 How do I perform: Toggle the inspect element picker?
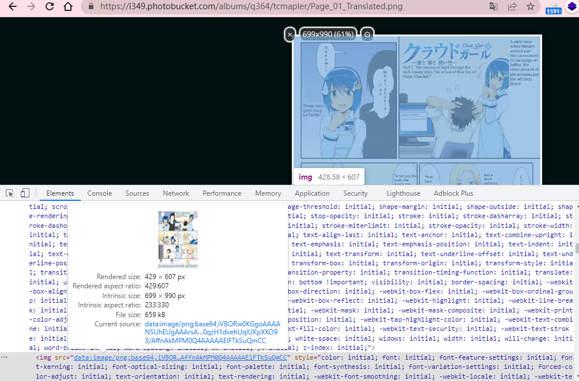click(x=9, y=193)
